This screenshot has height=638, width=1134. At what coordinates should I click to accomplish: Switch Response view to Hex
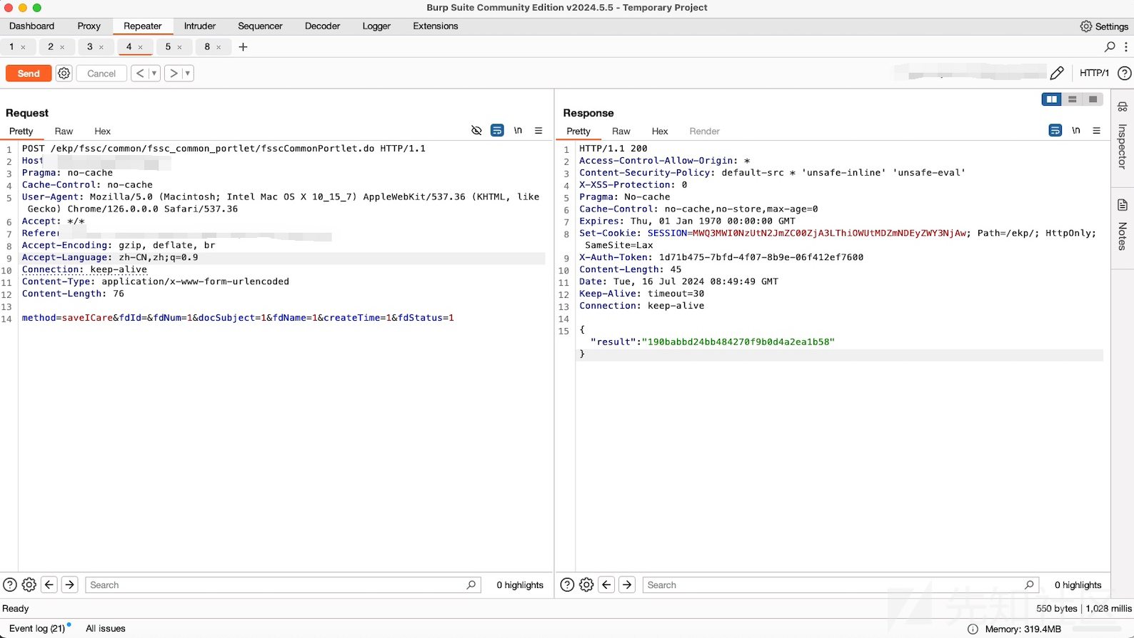click(660, 131)
